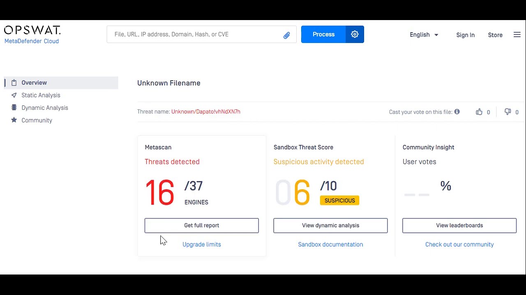Click the sandbox score 06 number

293,193
